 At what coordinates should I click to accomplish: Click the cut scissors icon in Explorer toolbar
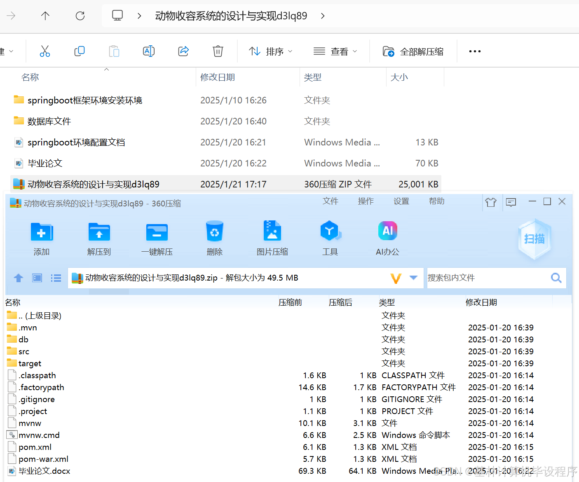coord(45,51)
